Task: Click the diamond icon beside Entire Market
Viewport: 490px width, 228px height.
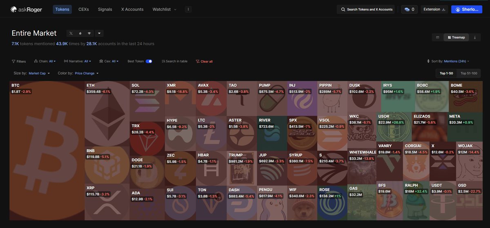Action: (89, 33)
